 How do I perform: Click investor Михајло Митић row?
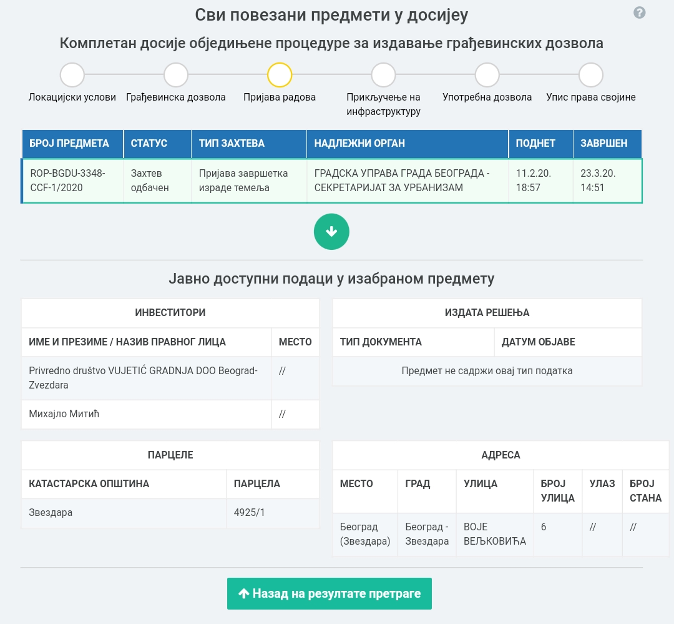[x=170, y=414]
